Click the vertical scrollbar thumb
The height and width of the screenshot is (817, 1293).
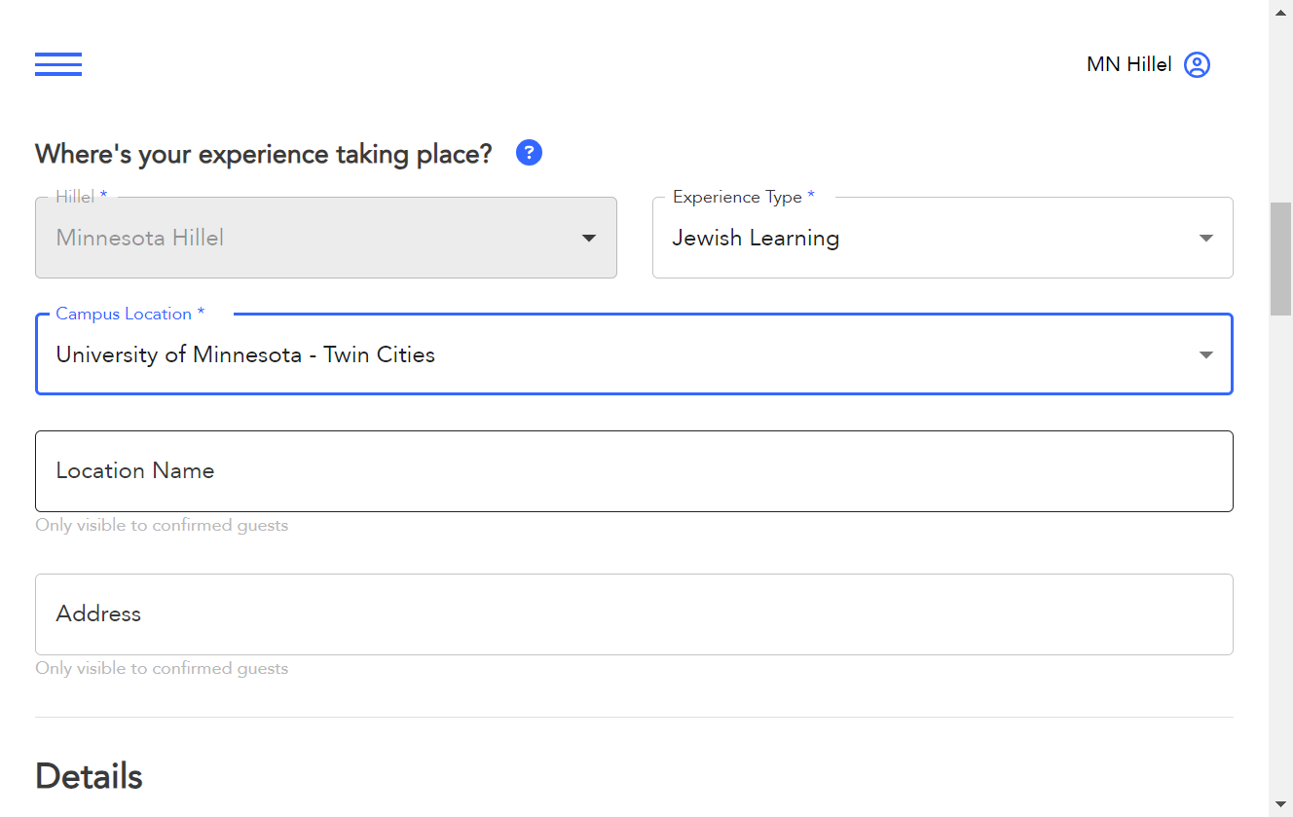pos(1280,259)
